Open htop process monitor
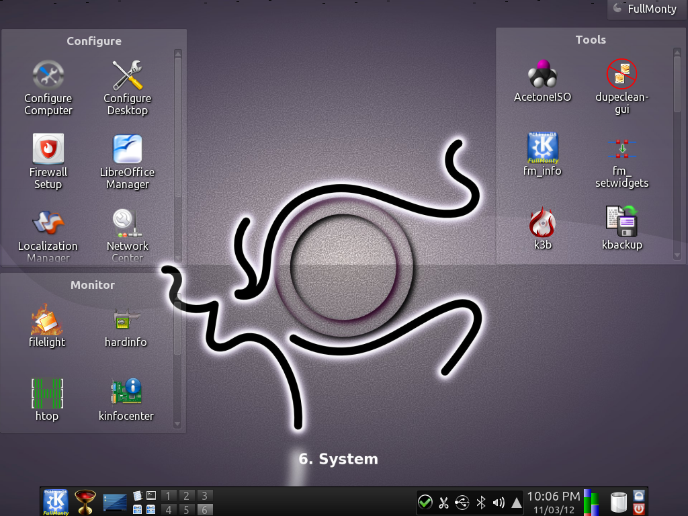The height and width of the screenshot is (516, 688). tap(47, 399)
